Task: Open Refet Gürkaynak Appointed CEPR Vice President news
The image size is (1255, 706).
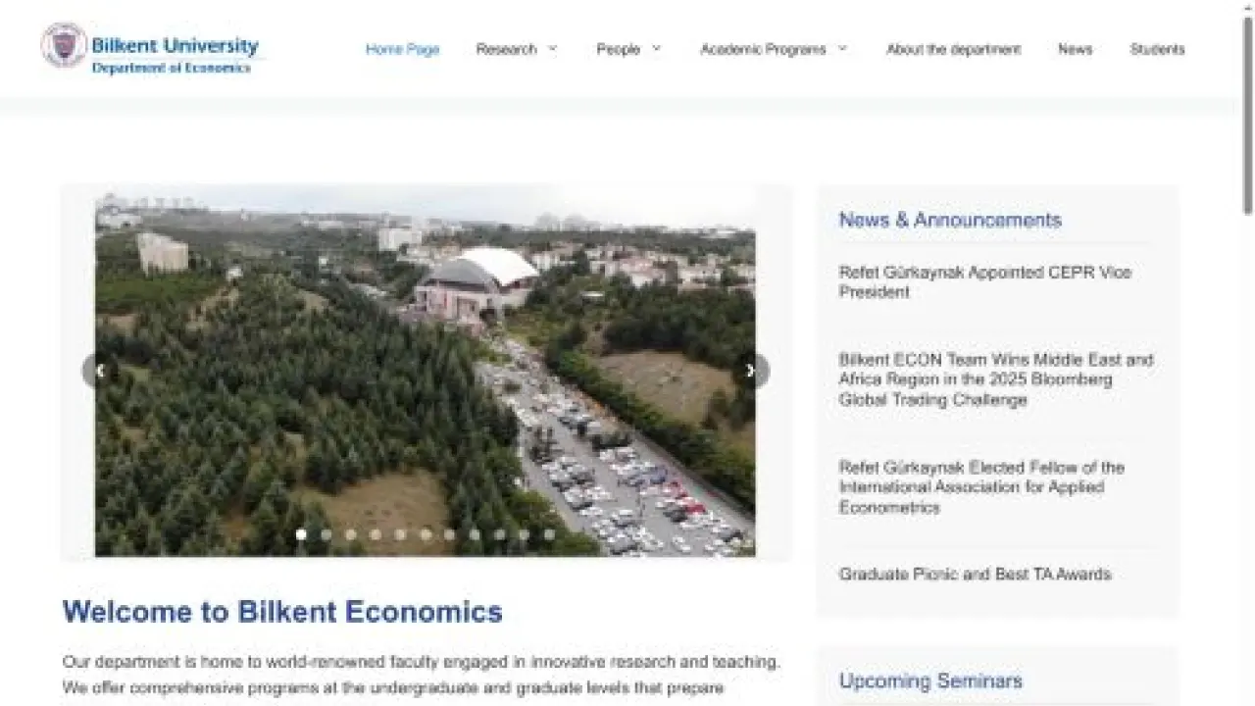Action: pos(984,282)
